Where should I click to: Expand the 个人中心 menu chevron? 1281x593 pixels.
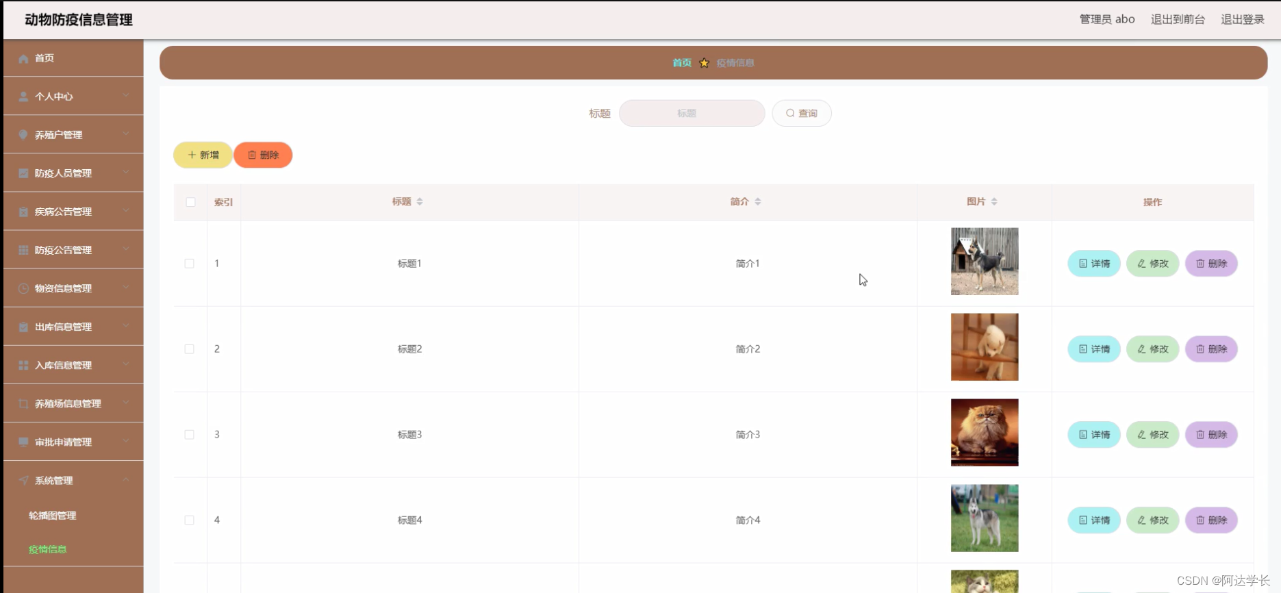126,96
